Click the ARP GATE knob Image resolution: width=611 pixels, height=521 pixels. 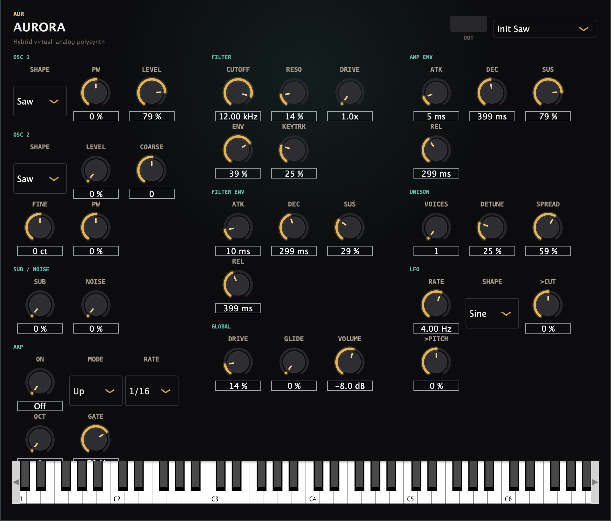point(96,439)
